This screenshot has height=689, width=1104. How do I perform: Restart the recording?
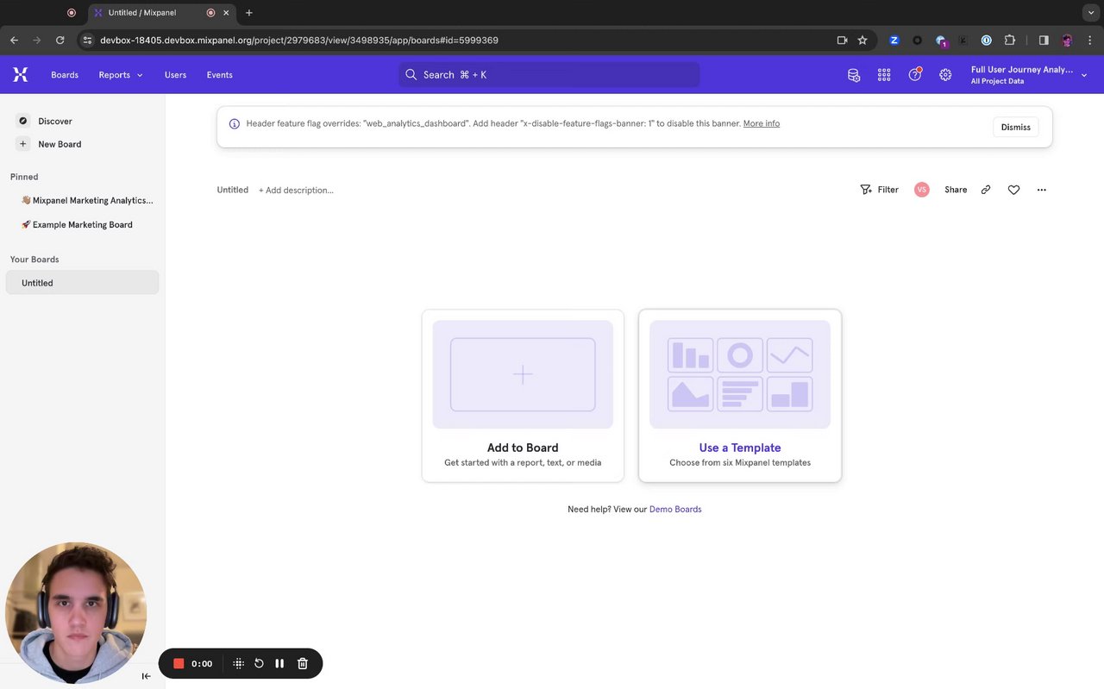(259, 663)
